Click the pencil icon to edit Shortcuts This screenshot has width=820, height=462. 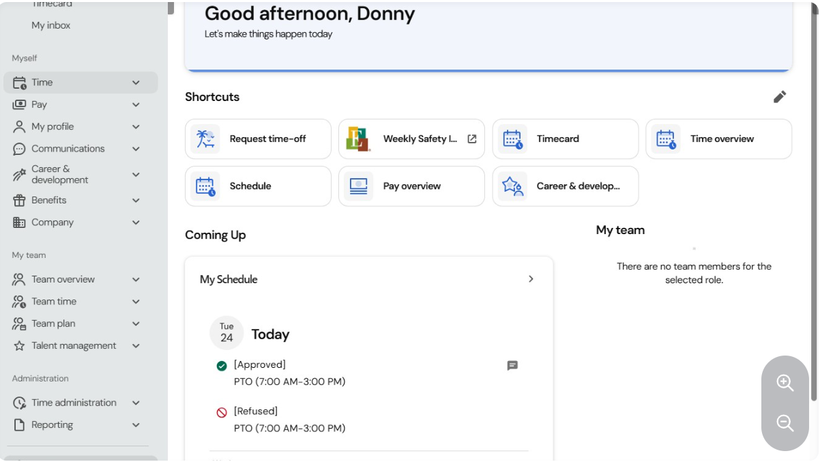pos(780,97)
